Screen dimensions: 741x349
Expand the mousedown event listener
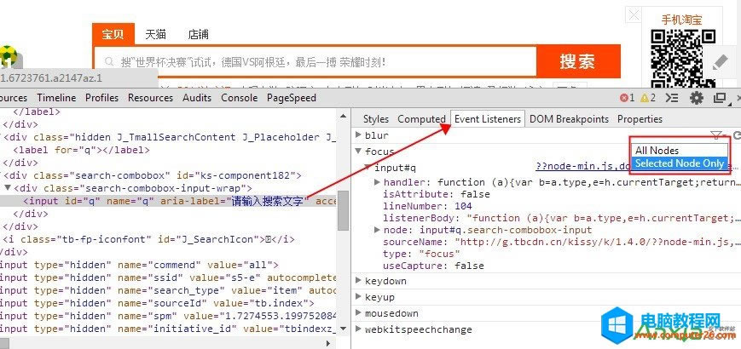point(359,313)
